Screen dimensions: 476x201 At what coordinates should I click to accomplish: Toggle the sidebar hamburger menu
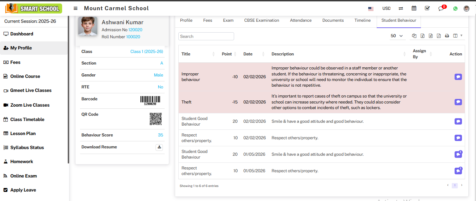75,8
